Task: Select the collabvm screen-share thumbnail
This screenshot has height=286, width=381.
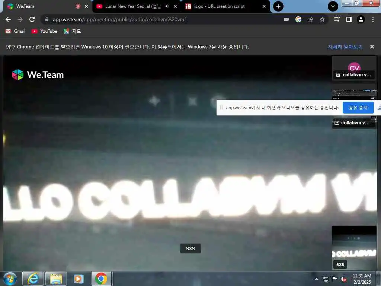Action: tap(354, 109)
